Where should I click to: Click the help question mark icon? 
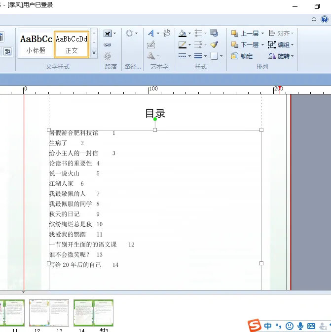pos(325,19)
